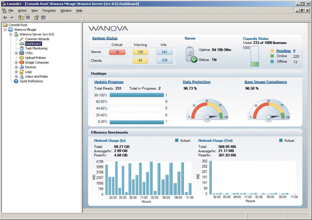Open the Favorites menu

point(49,11)
